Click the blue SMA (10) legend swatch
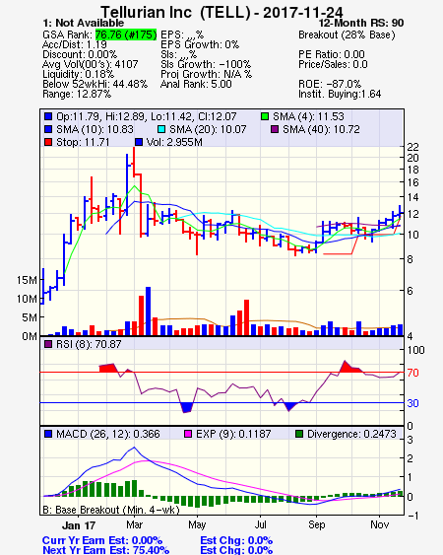This screenshot has height=555, width=443. [48, 129]
